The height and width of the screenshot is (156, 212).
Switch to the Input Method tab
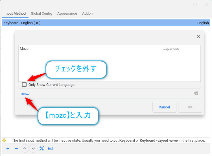click(x=15, y=14)
